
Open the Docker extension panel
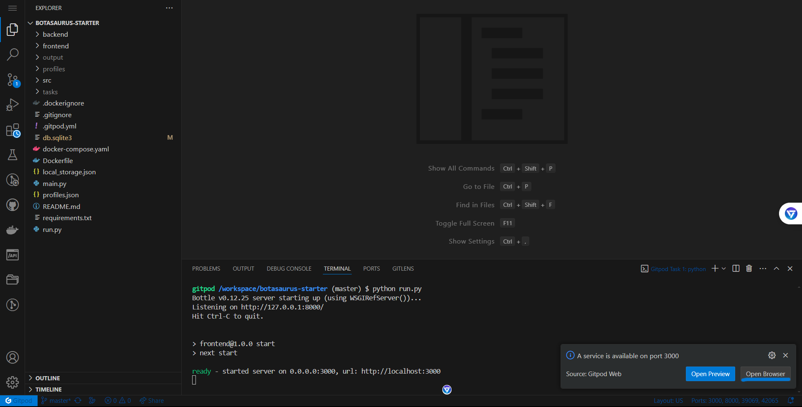click(13, 230)
